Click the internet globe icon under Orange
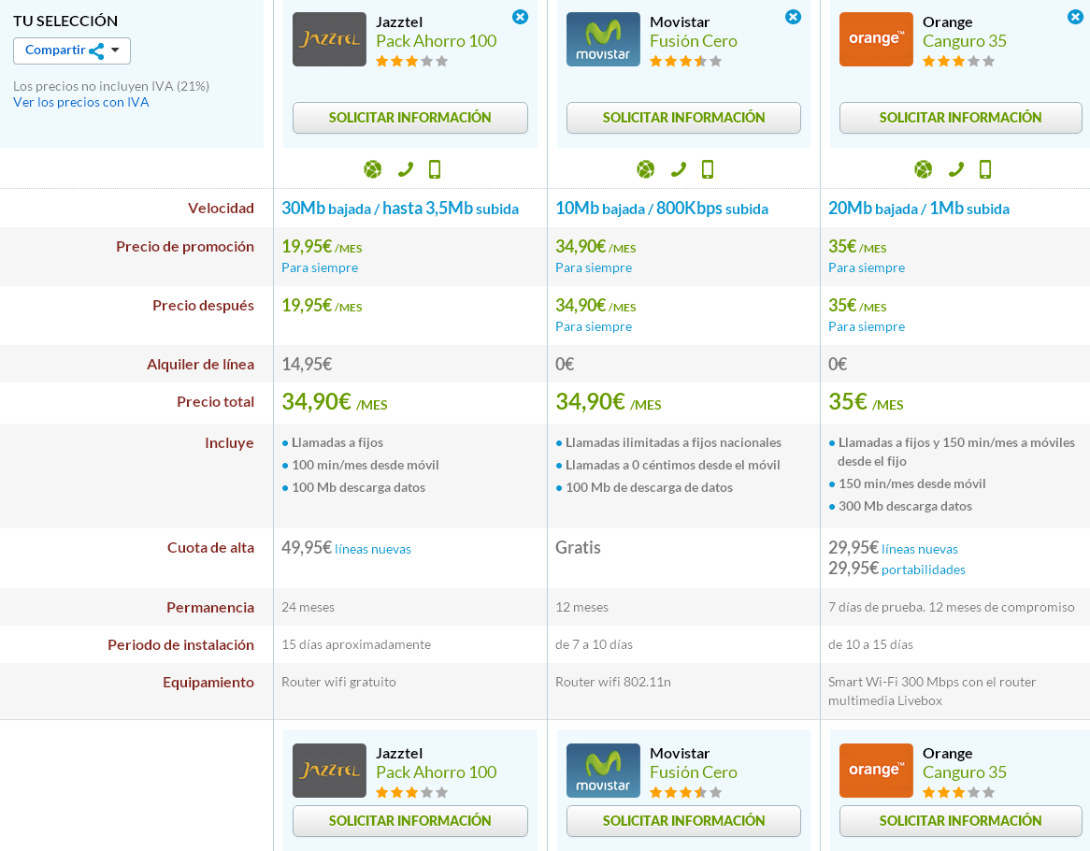Screen dimensions: 1090x851 (924, 169)
